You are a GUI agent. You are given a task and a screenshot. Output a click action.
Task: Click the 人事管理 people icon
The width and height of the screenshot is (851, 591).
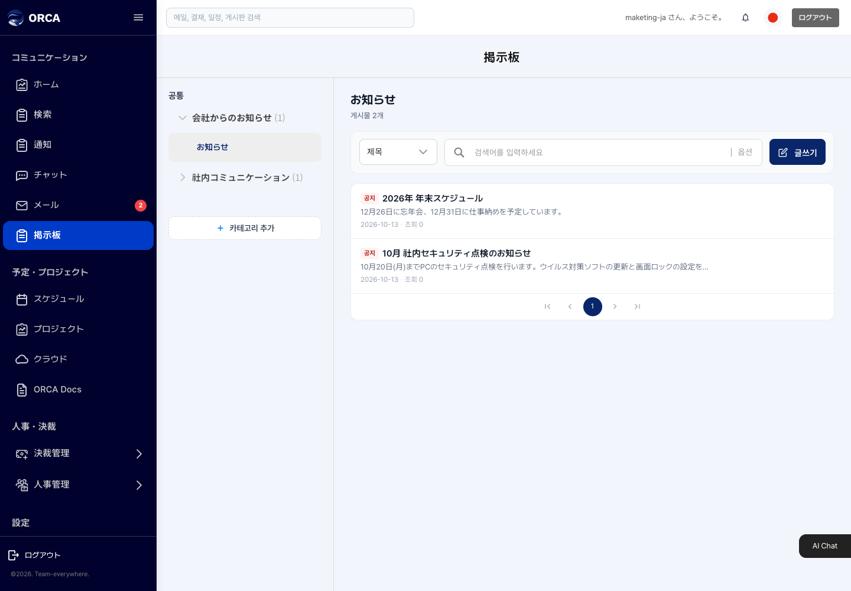[22, 485]
